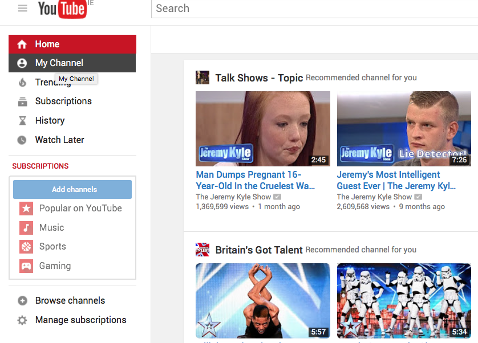Click the SUBSCRIPTIONS section heading
478x343 pixels.
(40, 166)
